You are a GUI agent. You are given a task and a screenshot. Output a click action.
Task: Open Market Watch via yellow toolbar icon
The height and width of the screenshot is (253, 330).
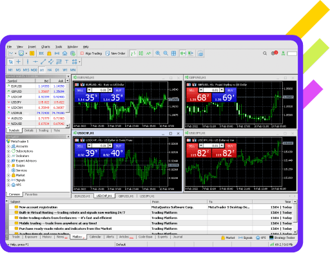click(32, 53)
